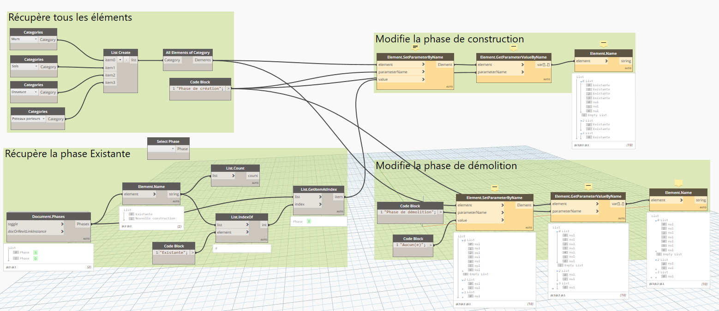
Task: Edit the "Aucun(e)" Code Block text
Action: (412, 245)
